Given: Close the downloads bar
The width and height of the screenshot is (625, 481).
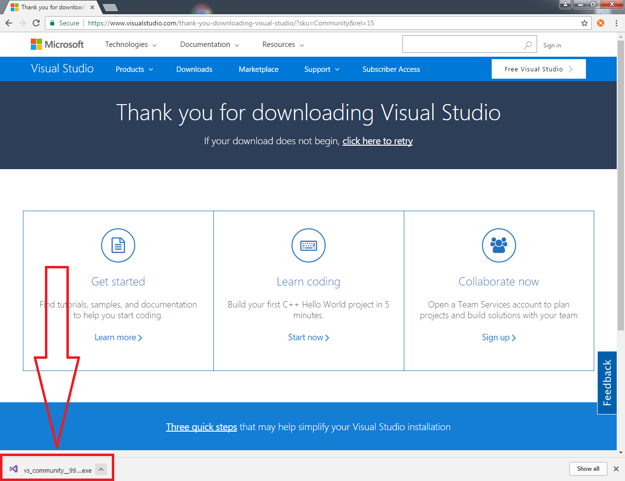Looking at the screenshot, I should click(616, 469).
